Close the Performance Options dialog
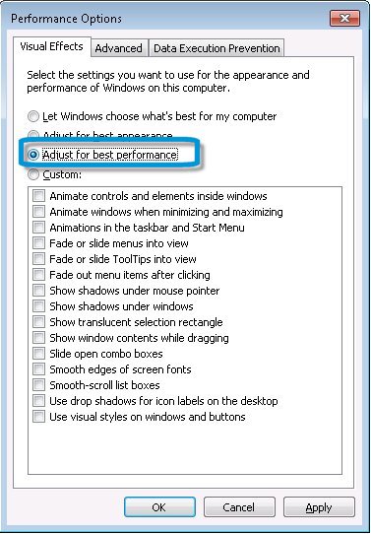The width and height of the screenshot is (371, 534). click(x=344, y=18)
